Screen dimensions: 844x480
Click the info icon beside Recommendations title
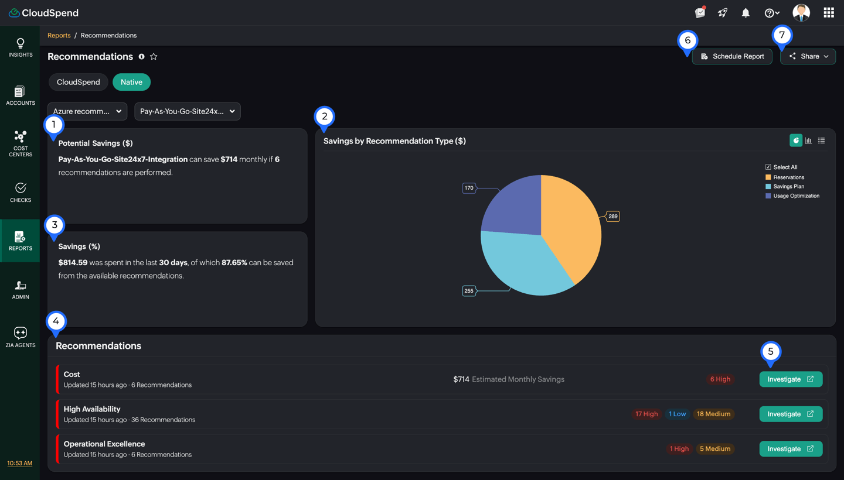[x=141, y=57]
